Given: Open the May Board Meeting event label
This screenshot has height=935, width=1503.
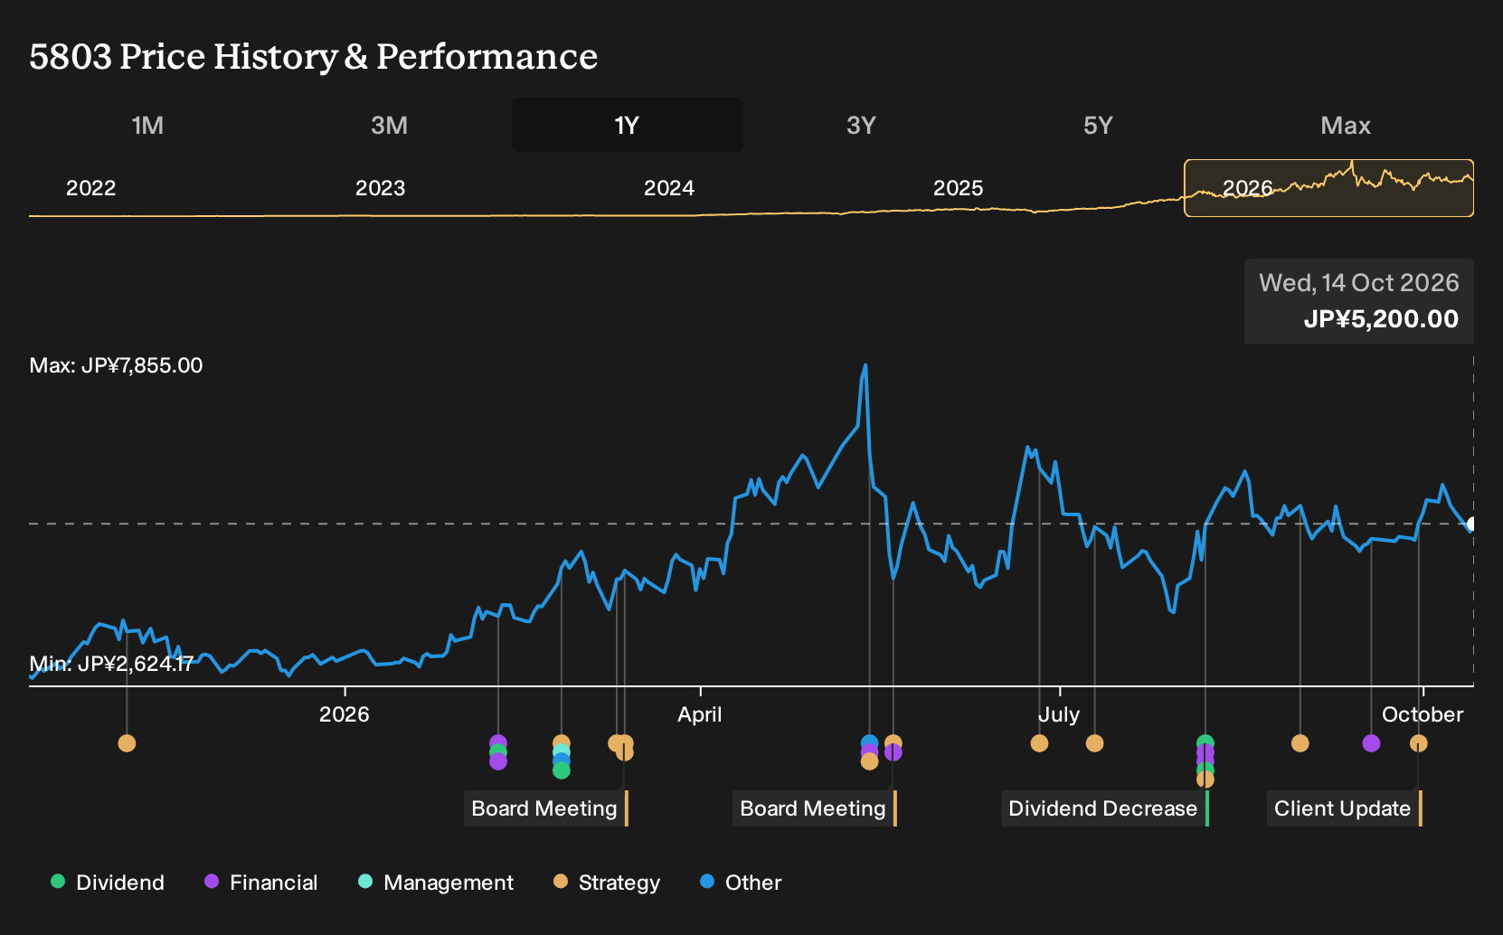Looking at the screenshot, I should 814,808.
